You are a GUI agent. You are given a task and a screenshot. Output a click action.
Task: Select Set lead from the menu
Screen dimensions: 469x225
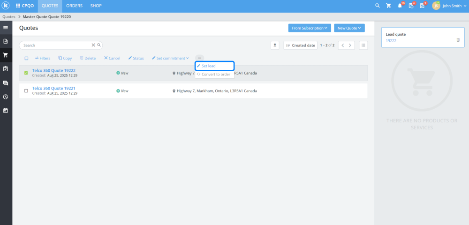tap(214, 66)
